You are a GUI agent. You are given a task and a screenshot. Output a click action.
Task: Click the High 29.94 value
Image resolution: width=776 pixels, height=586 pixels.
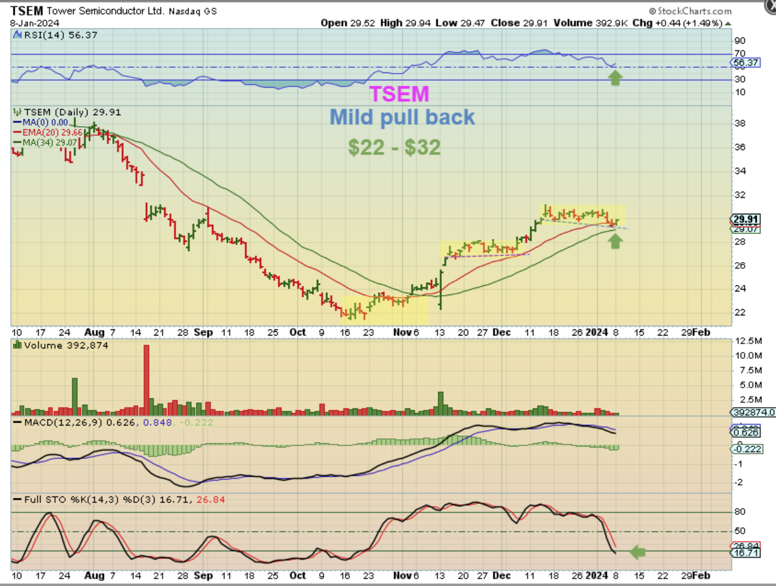click(405, 23)
